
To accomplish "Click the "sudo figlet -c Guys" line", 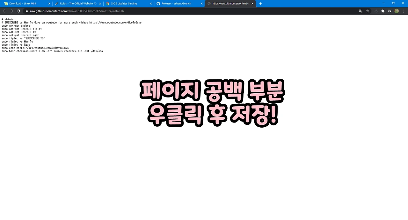I will 16,45.
